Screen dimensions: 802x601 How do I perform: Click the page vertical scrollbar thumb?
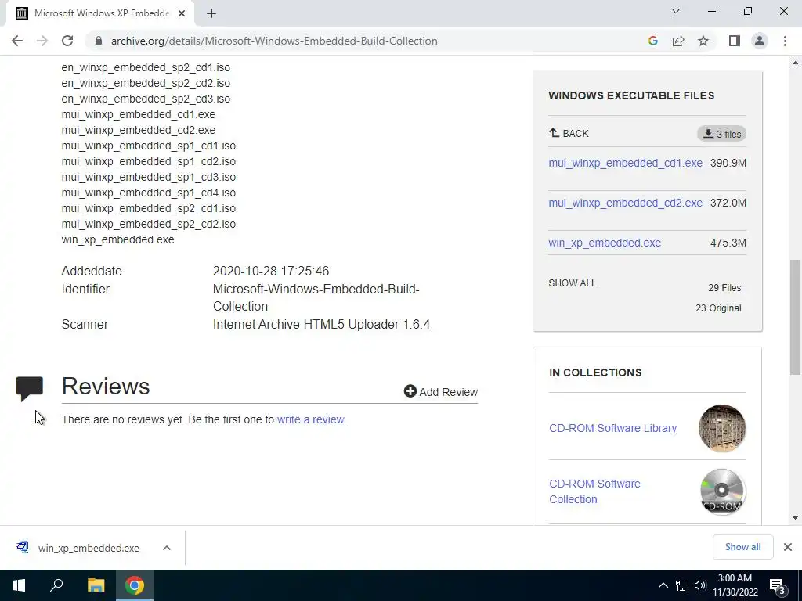coord(795,317)
